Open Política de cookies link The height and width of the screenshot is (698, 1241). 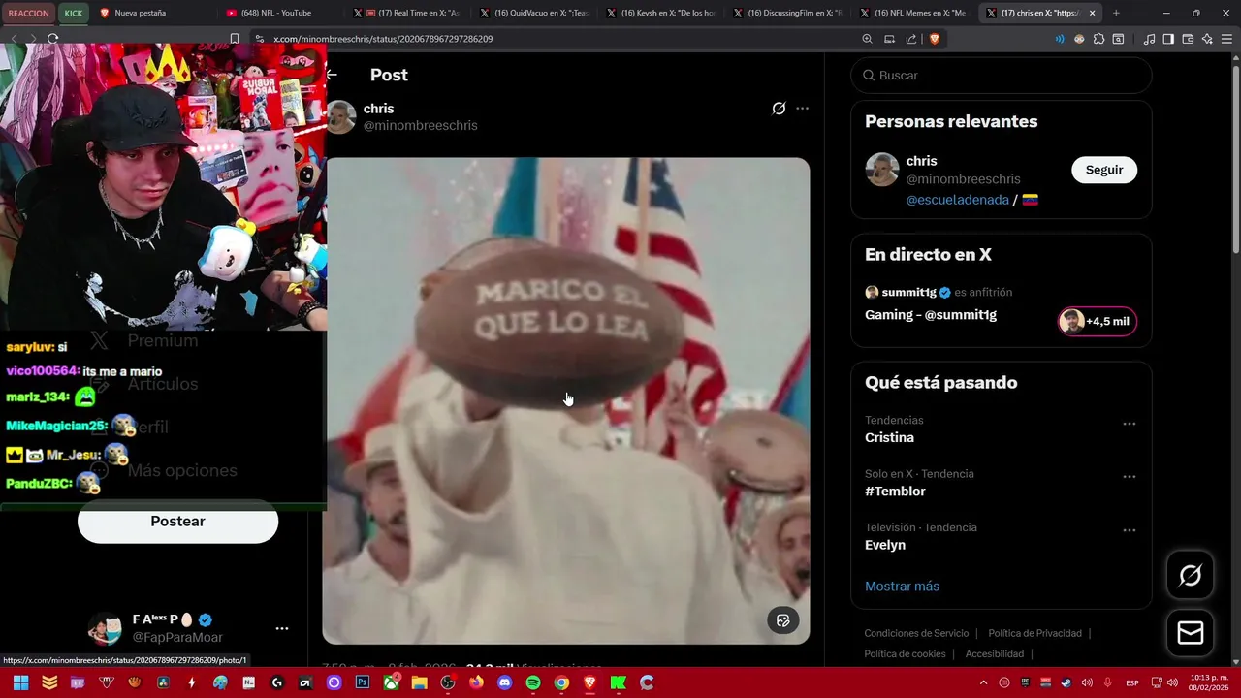[905, 653]
